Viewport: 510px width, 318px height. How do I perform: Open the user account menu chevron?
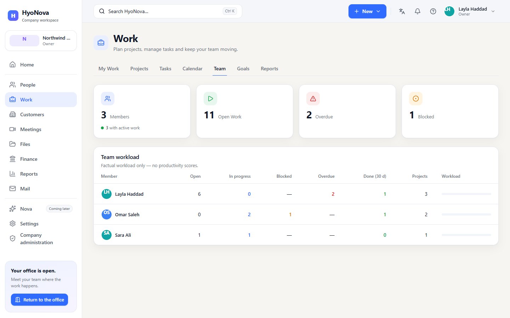click(493, 11)
